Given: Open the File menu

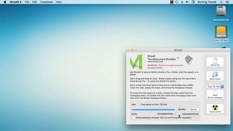Looking at the screenshot, I should pos(27,2).
